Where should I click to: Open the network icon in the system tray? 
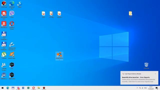coord(142,88)
